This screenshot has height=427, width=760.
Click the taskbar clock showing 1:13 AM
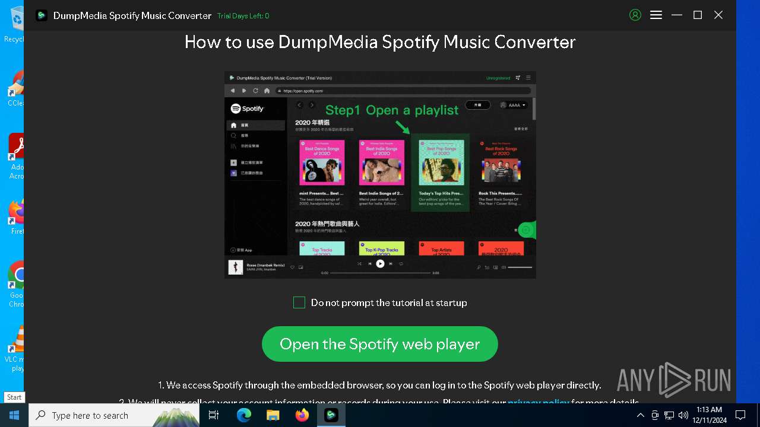pyautogui.click(x=710, y=415)
